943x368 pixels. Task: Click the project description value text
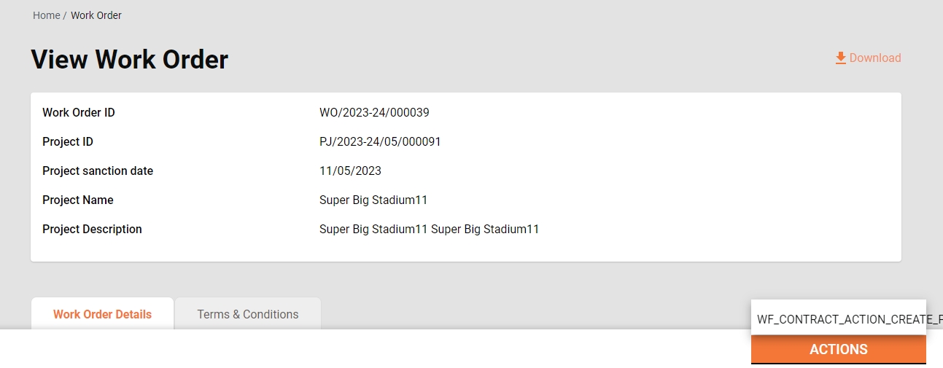[429, 230]
